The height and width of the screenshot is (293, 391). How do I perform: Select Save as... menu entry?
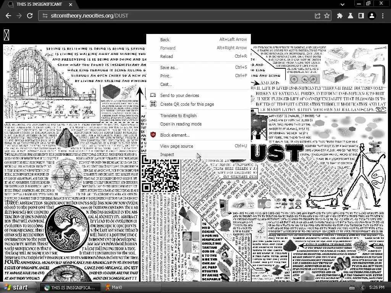[199, 67]
